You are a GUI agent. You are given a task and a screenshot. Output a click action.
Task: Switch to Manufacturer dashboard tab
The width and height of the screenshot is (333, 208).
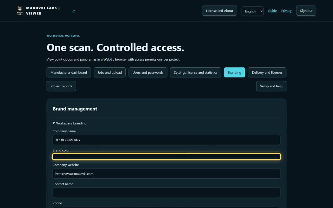point(69,73)
